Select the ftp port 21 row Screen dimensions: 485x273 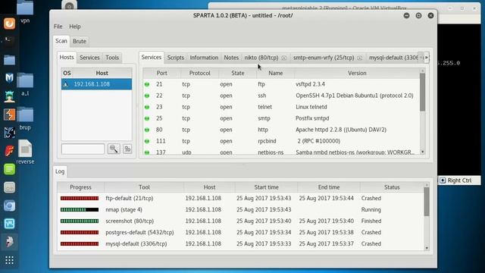click(281, 84)
